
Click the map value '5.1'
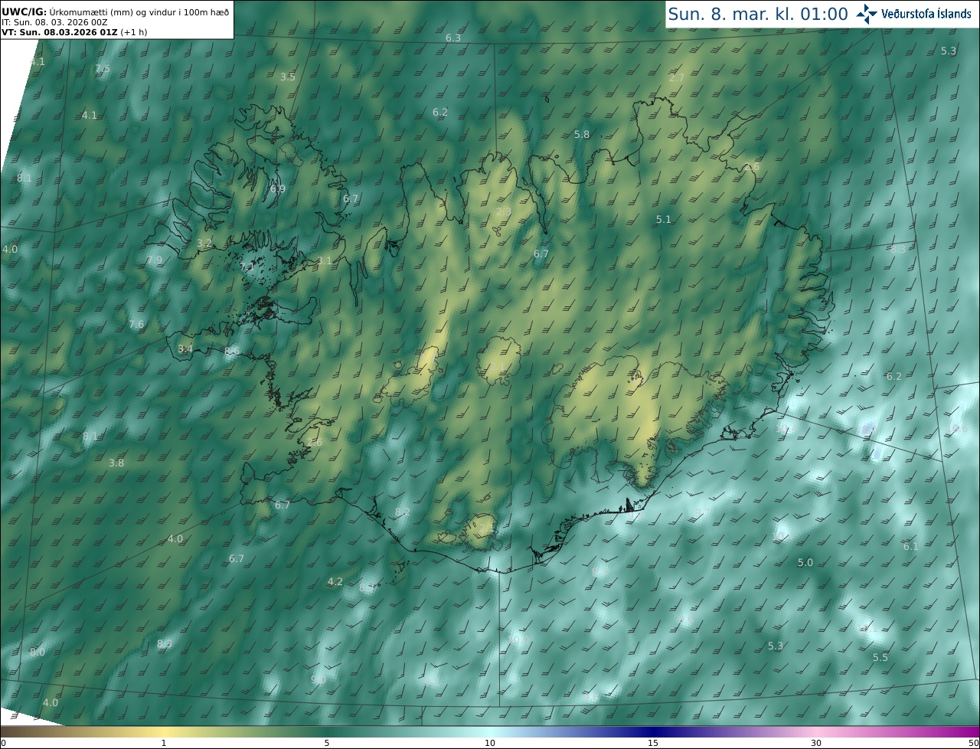[664, 220]
